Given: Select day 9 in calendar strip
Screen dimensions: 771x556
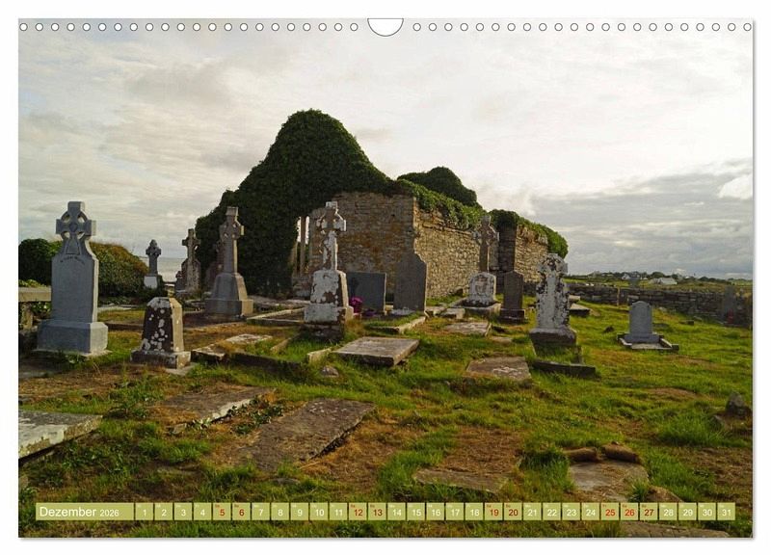Looking at the screenshot, I should [300, 512].
